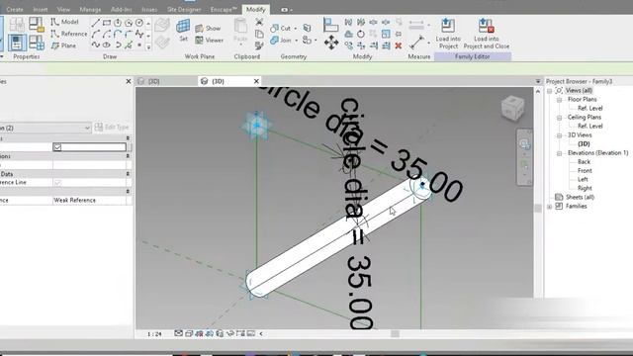633x356 pixels.
Task: Click the Show work plane button
Action: (209, 29)
